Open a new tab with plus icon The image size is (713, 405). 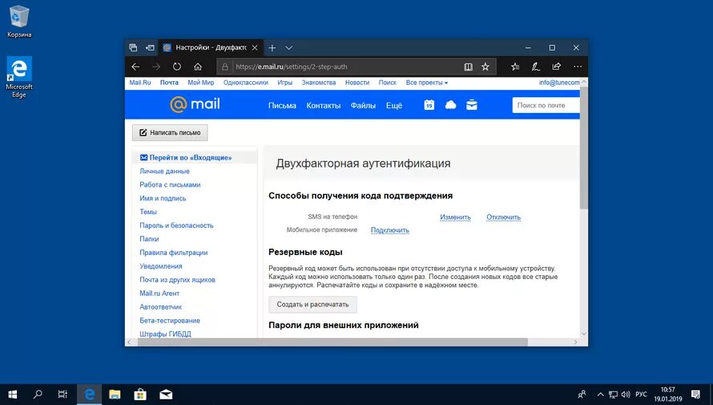click(x=272, y=48)
